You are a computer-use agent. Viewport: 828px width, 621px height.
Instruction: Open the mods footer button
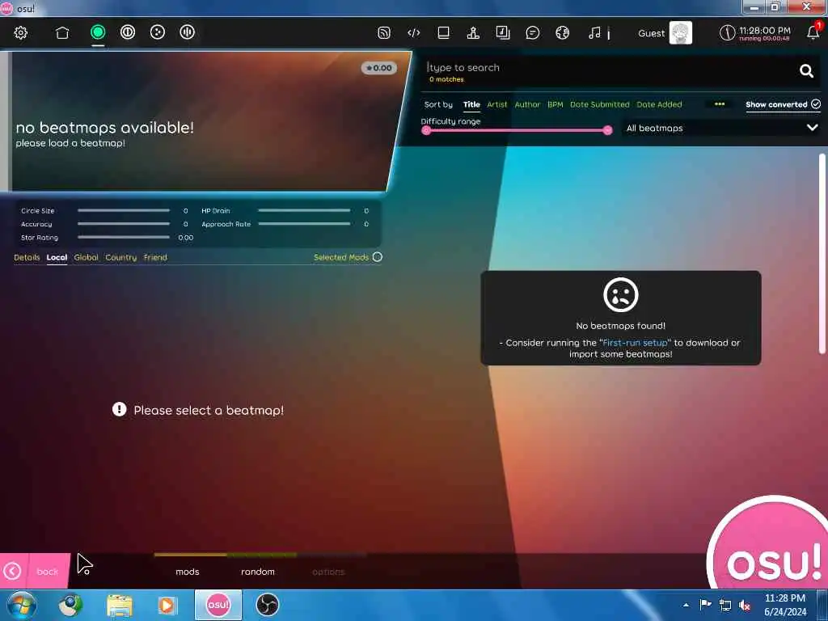188,572
